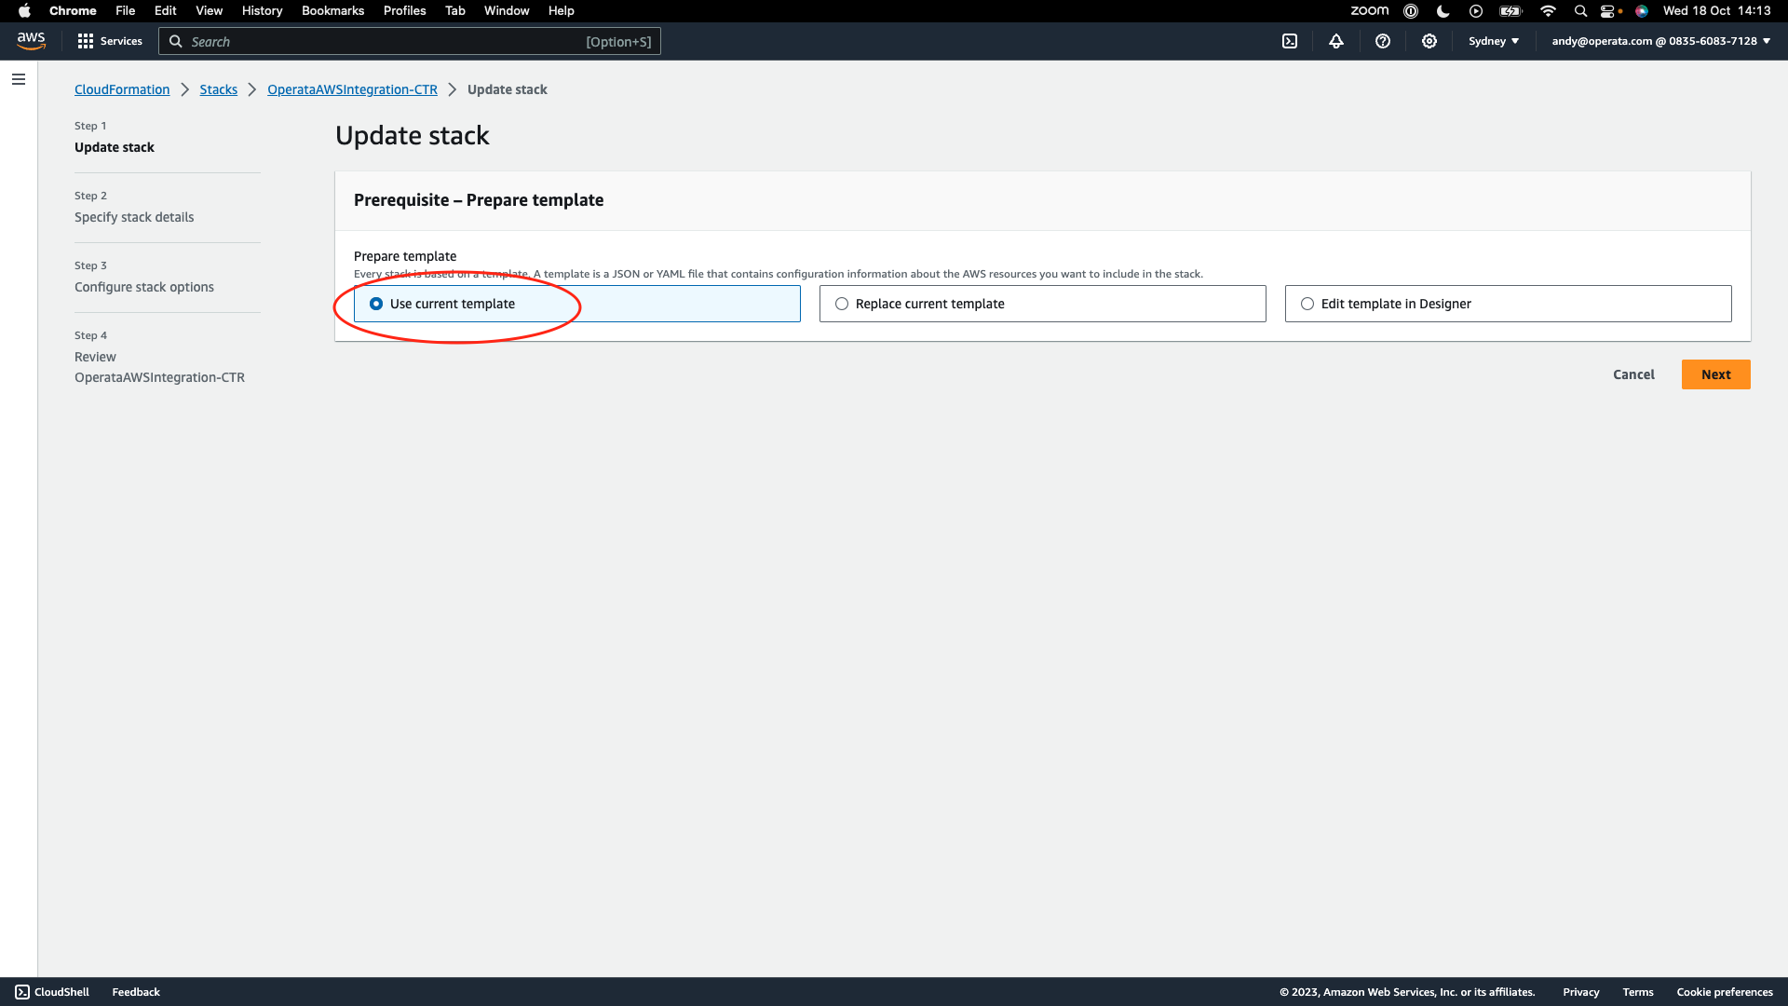Image resolution: width=1788 pixels, height=1006 pixels.
Task: Click the Cancel button
Action: [x=1633, y=374]
